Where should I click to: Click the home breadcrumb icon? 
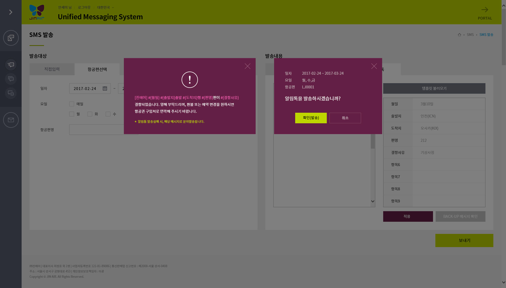(x=459, y=35)
